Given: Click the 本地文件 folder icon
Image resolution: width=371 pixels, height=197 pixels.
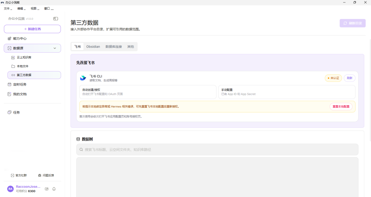Looking at the screenshot, I should click(13, 66).
